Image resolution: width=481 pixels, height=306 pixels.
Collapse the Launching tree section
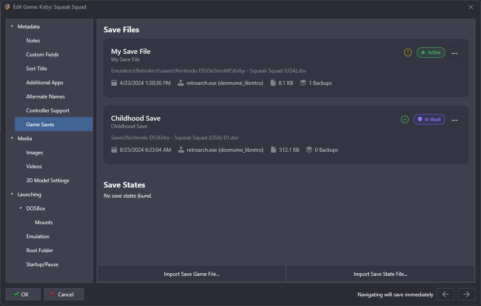[12, 194]
